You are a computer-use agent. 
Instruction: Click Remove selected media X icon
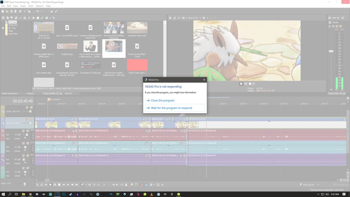coord(20,18)
